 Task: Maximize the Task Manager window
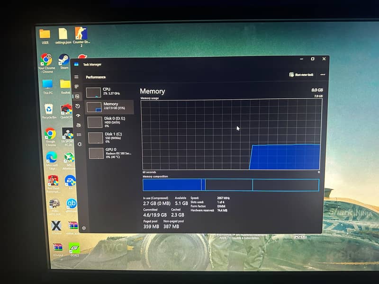pyautogui.click(x=313, y=59)
